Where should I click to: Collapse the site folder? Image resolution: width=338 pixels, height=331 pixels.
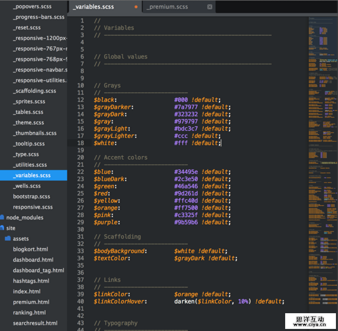coord(2,228)
